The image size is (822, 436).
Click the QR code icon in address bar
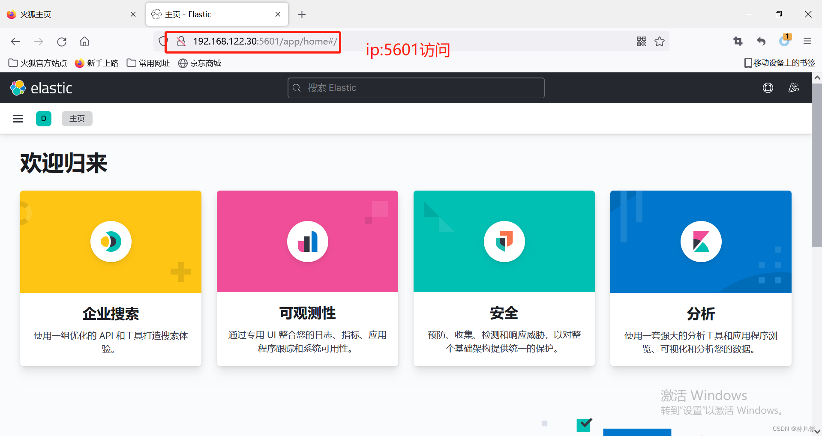tap(642, 42)
